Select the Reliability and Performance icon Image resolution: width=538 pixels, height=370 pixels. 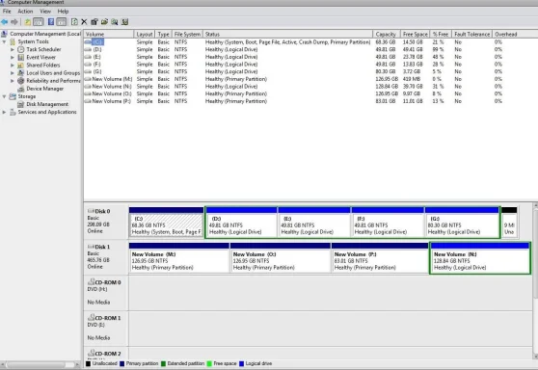(21, 81)
